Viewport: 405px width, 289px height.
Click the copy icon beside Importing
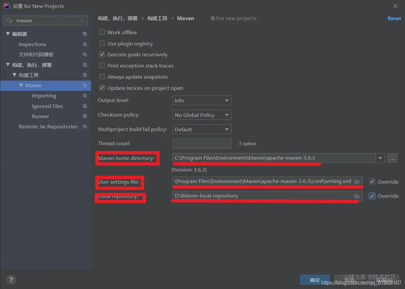pyautogui.click(x=85, y=96)
